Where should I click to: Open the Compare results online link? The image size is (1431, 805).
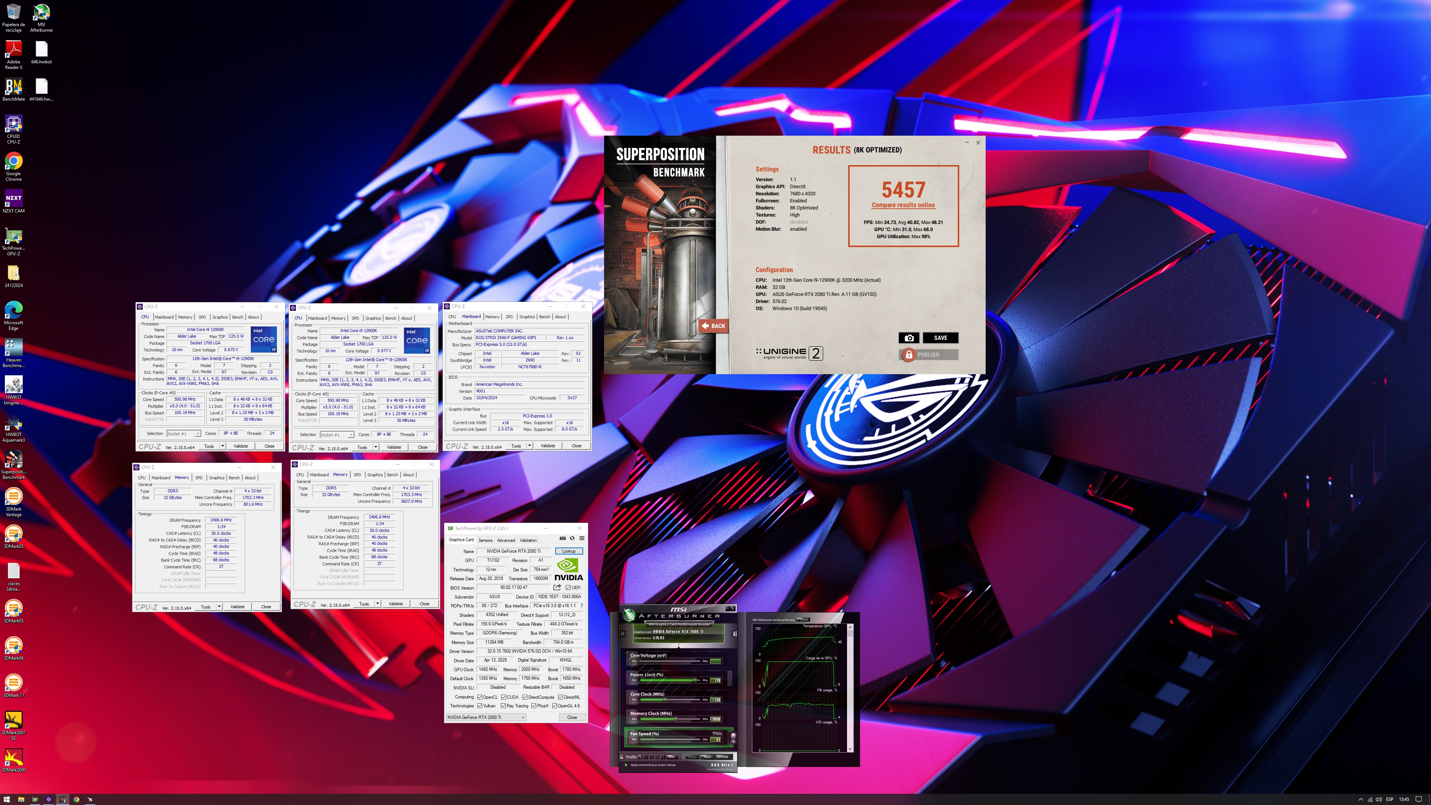(x=903, y=205)
